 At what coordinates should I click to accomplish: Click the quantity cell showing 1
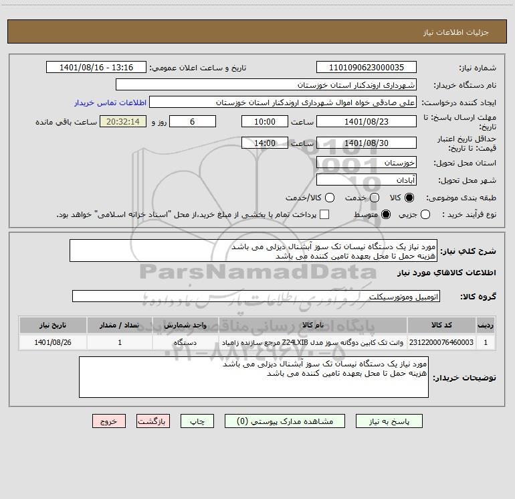[120, 342]
